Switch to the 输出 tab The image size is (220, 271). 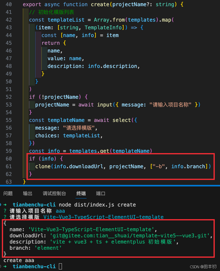tap(28, 194)
